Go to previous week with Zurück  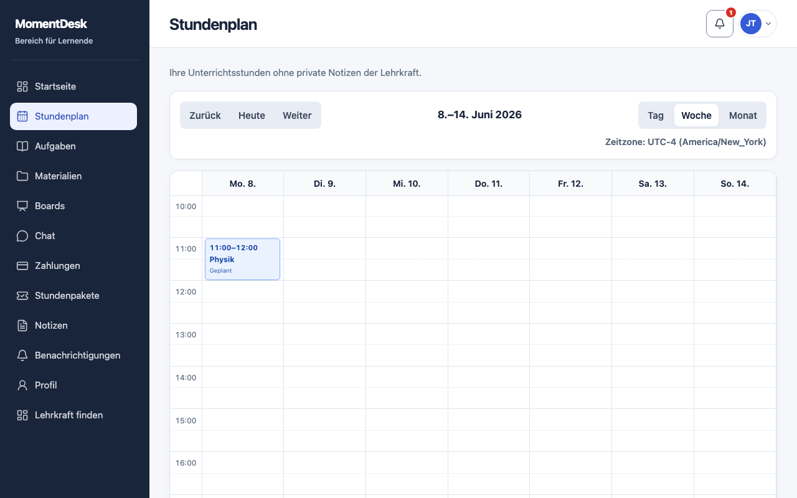[x=205, y=115]
